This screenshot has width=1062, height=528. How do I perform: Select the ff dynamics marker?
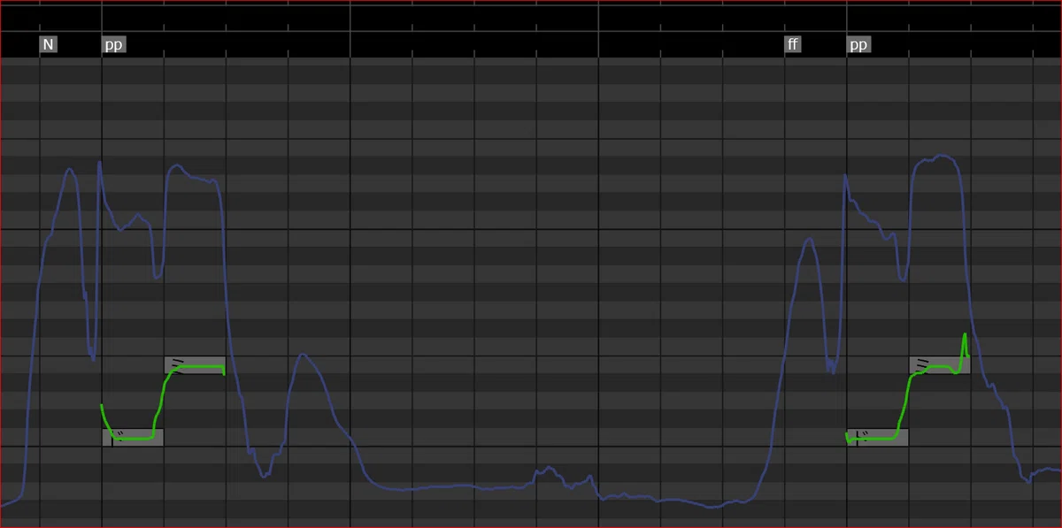(793, 44)
